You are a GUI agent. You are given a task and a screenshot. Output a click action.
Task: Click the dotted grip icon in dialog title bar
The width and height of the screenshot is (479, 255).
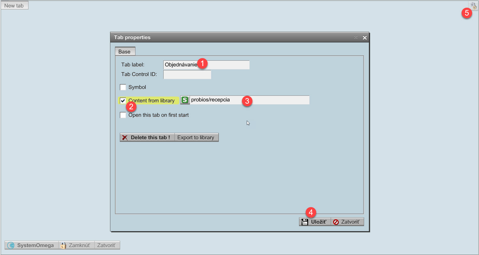pos(356,37)
